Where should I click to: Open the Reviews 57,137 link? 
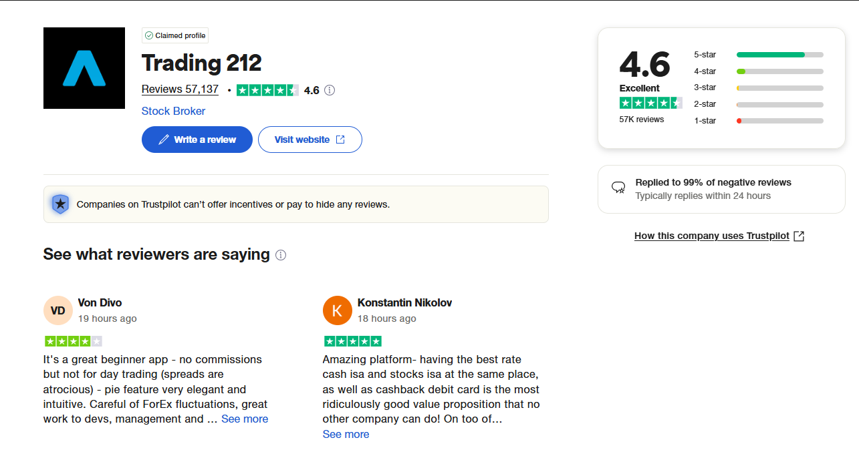tap(180, 89)
